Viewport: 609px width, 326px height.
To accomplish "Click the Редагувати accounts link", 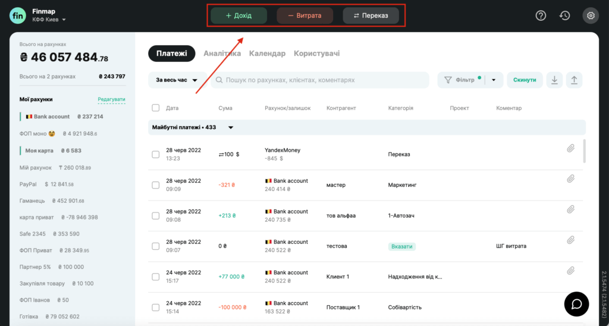I will [111, 99].
